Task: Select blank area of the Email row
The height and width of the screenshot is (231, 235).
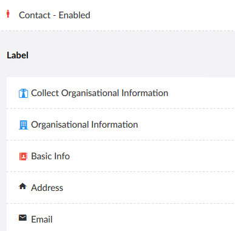Action: pyautogui.click(x=144, y=219)
